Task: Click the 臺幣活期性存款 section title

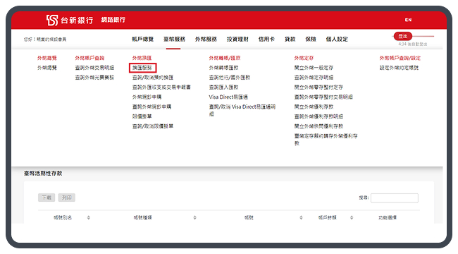Action: (x=43, y=174)
